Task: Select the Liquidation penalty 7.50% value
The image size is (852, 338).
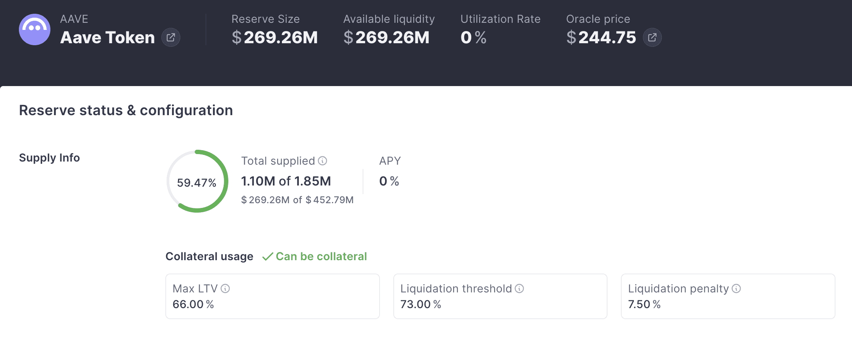Action: 644,304
